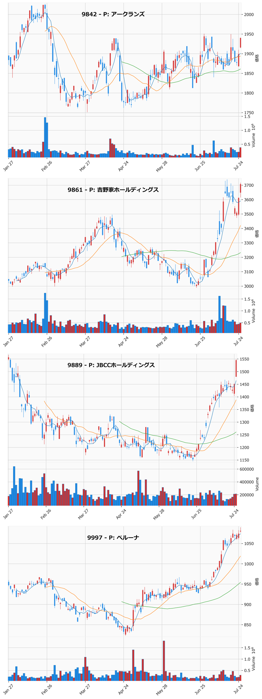The image size is (262, 699).
Task: Select the Feb 26 date label under the 9842 chart
Action: click(x=47, y=166)
